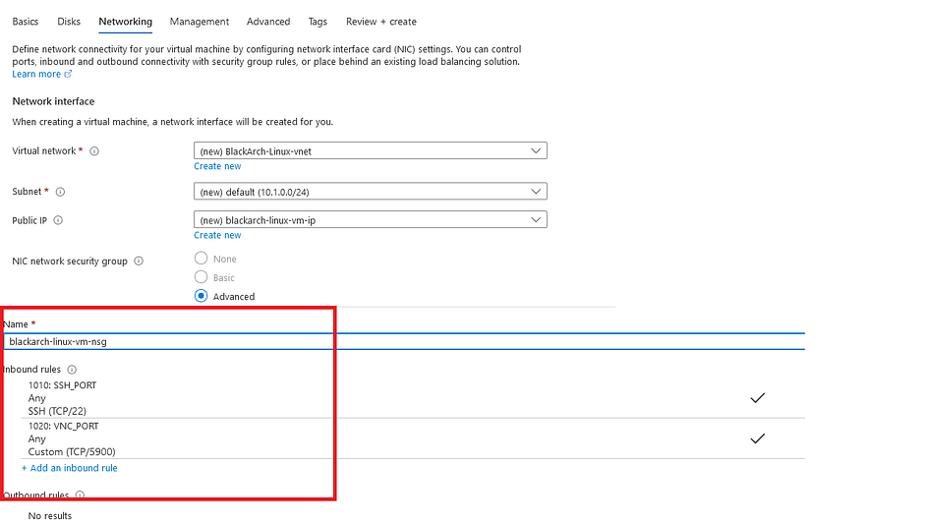Image resolution: width=929 pixels, height=523 pixels.
Task: Click the No results outbound text
Action: [50, 516]
